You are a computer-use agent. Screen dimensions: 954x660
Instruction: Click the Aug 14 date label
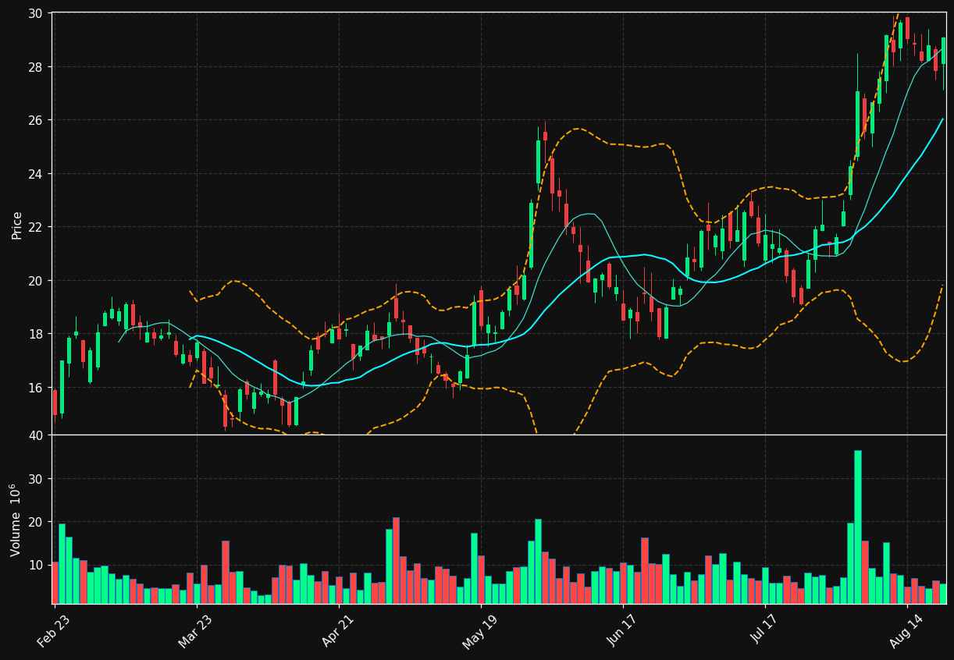(906, 631)
